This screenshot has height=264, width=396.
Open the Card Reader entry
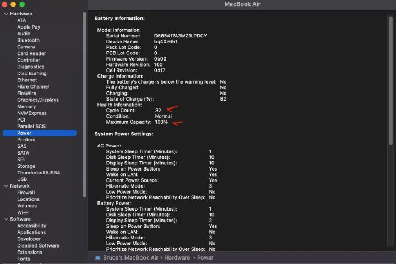coord(31,53)
